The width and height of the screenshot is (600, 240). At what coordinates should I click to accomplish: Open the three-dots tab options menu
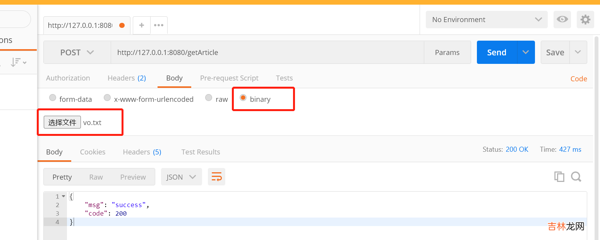[x=159, y=25]
